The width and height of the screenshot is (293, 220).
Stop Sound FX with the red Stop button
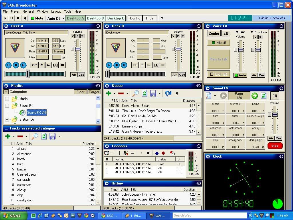click(275, 146)
